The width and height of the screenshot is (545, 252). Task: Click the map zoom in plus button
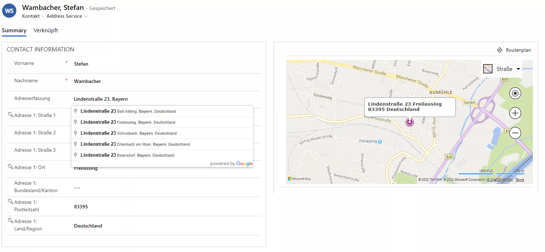pos(515,113)
